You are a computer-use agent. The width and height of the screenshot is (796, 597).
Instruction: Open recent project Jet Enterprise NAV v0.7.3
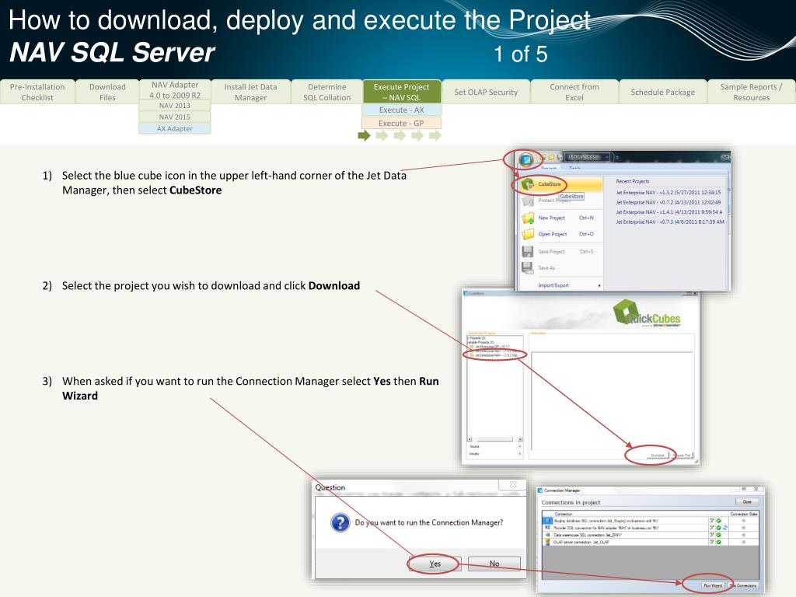[x=670, y=222]
